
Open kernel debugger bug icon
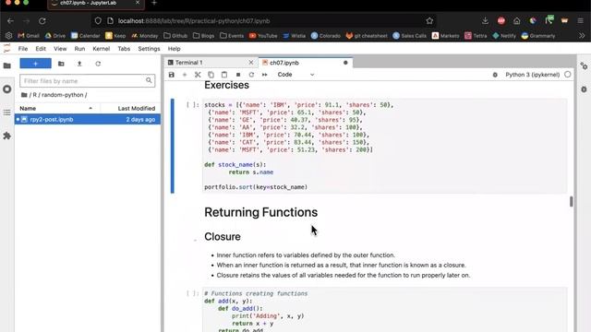[x=495, y=75]
